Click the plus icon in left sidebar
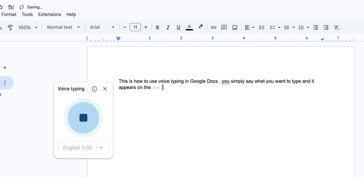This screenshot has height=177, width=364. 5,68
